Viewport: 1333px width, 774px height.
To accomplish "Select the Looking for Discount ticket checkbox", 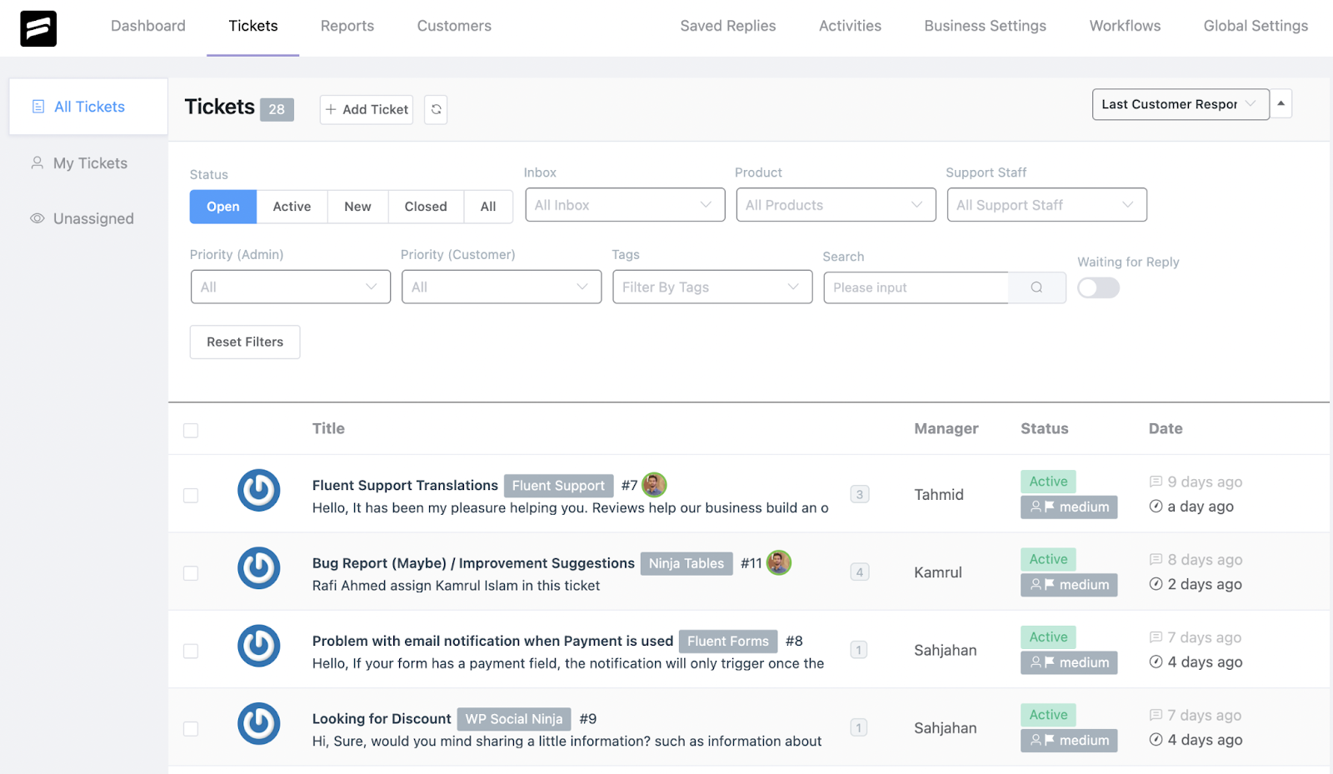I will 191,729.
